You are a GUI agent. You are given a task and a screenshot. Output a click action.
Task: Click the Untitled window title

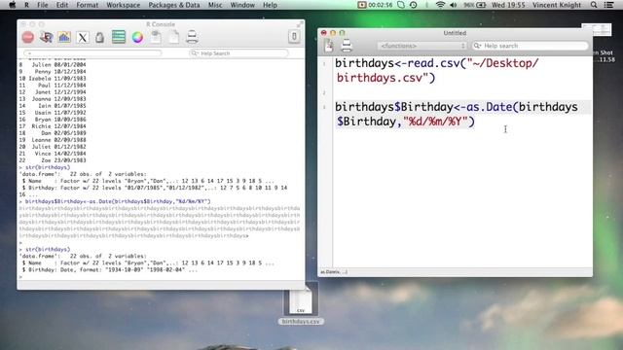coord(455,33)
